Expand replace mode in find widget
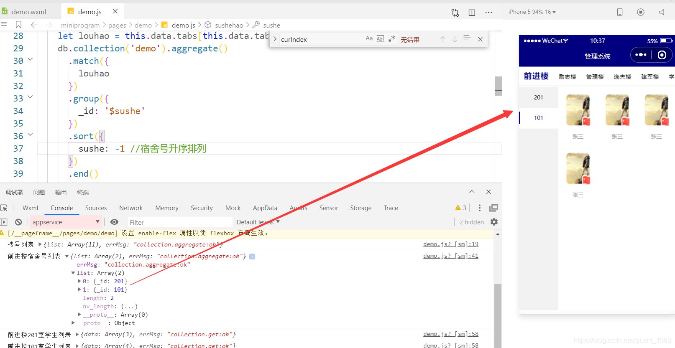 click(275, 39)
